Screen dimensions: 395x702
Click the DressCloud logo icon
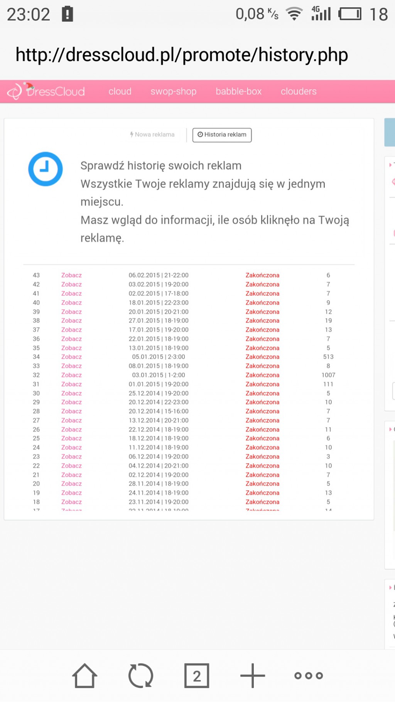pyautogui.click(x=15, y=91)
